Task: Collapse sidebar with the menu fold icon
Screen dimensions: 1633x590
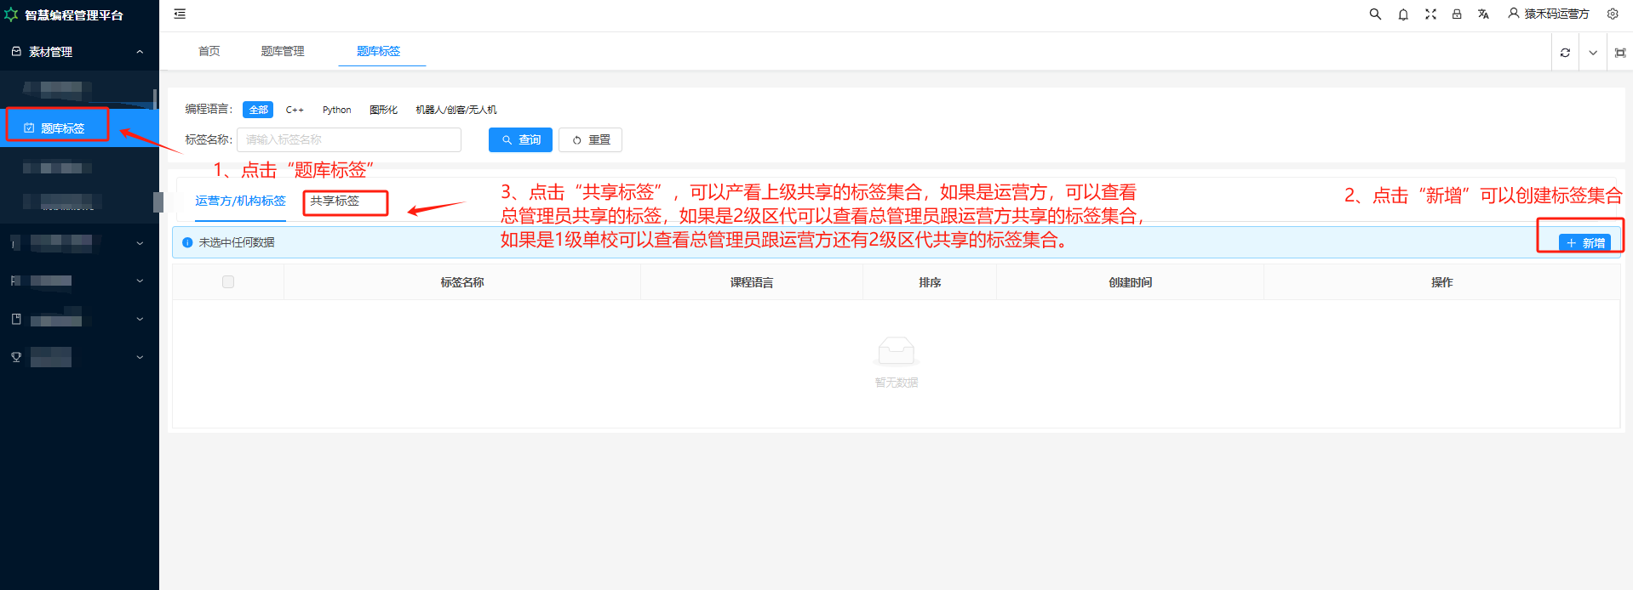Action: (180, 14)
